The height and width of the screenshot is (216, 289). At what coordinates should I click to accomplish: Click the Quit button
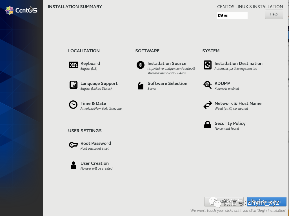click(224, 202)
